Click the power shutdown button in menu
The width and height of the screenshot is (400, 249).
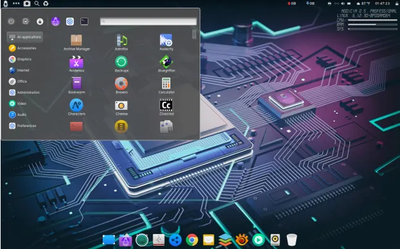[x=11, y=21]
